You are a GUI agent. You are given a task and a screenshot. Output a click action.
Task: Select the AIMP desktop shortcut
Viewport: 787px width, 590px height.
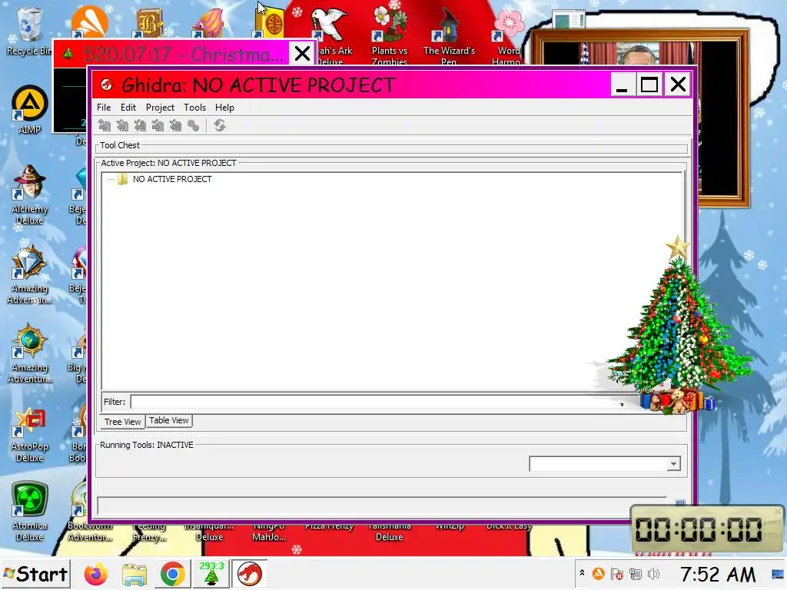pyautogui.click(x=30, y=110)
